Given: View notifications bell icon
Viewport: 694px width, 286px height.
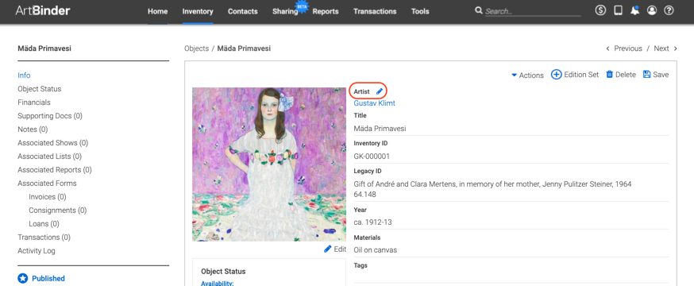Looking at the screenshot, I should (x=634, y=10).
